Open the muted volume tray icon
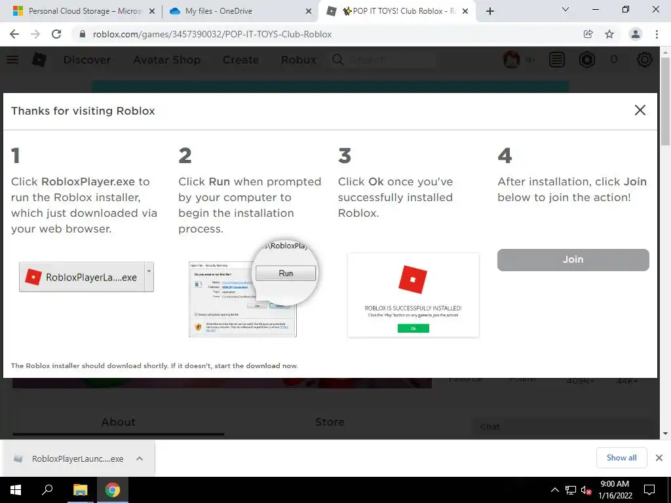The height and width of the screenshot is (503, 671). [586, 490]
